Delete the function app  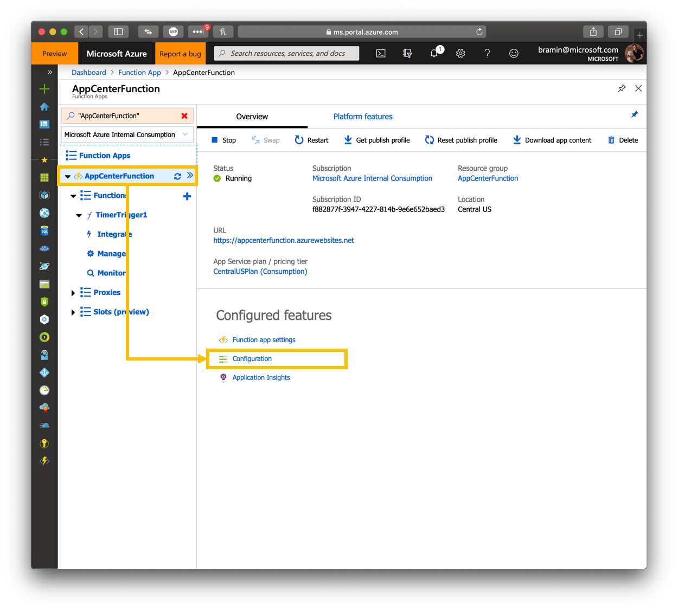[623, 140]
